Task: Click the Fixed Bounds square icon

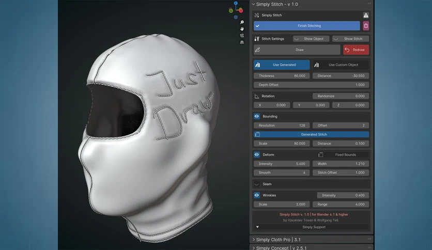Action: click(320, 155)
